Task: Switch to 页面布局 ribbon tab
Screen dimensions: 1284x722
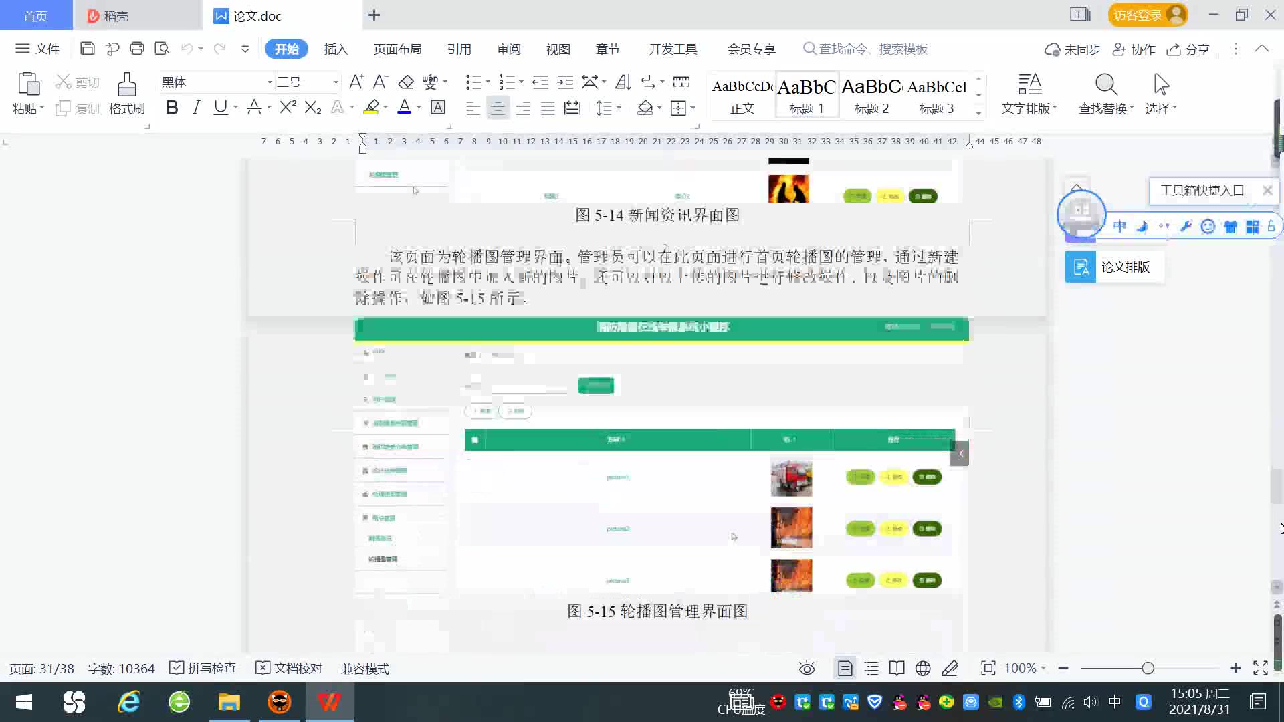Action: point(397,49)
